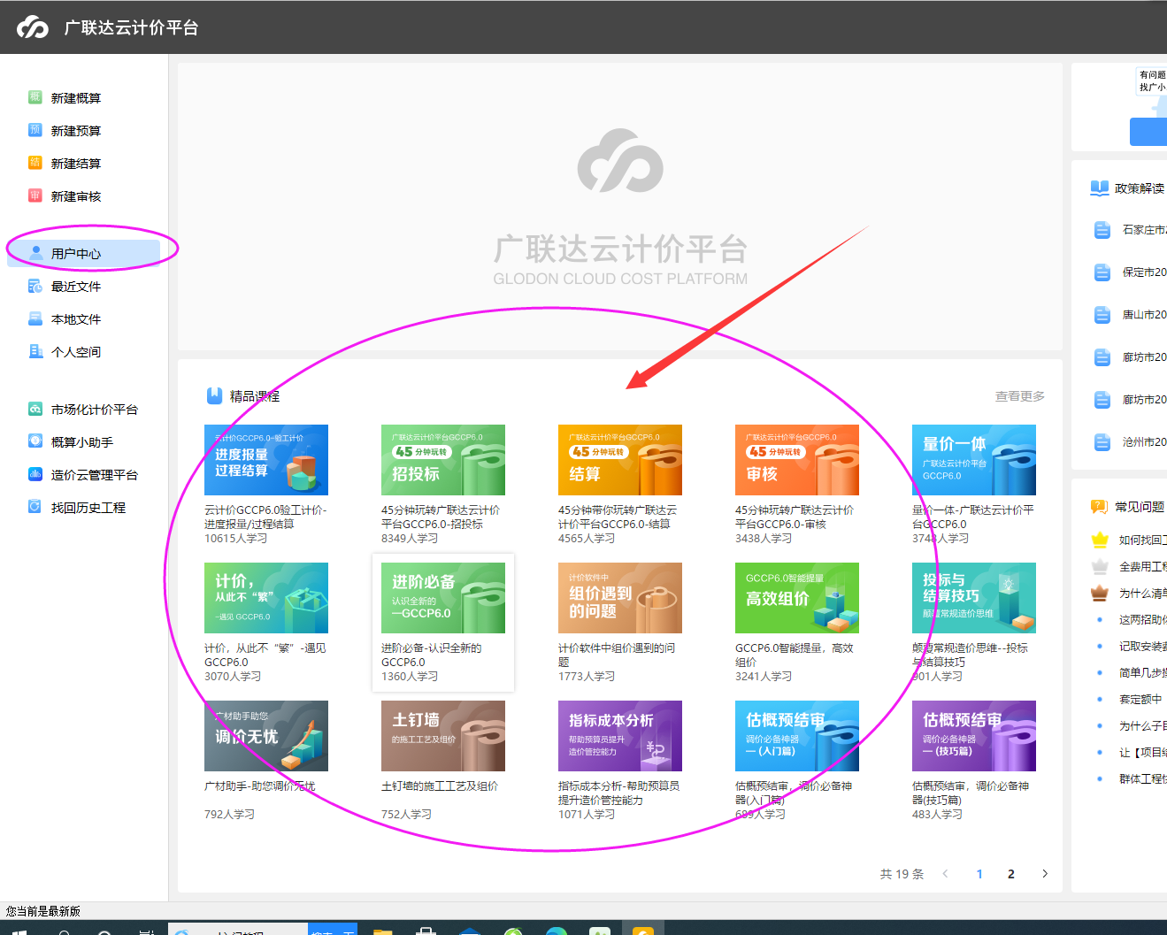
Task: Go to page 2 of courses
Action: click(1011, 874)
